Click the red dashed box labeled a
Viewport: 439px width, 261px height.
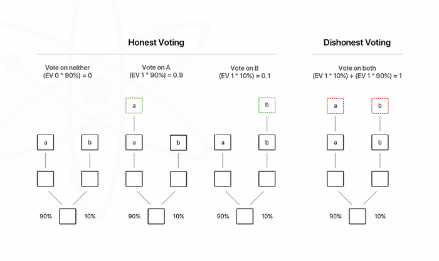click(336, 106)
